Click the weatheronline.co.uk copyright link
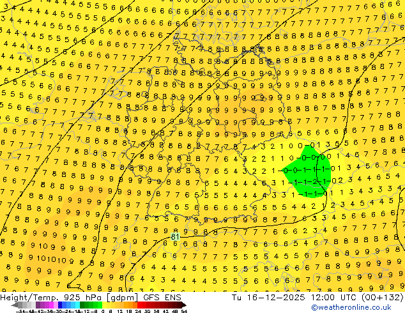Viewport: 405px width, 313px height. (x=351, y=307)
